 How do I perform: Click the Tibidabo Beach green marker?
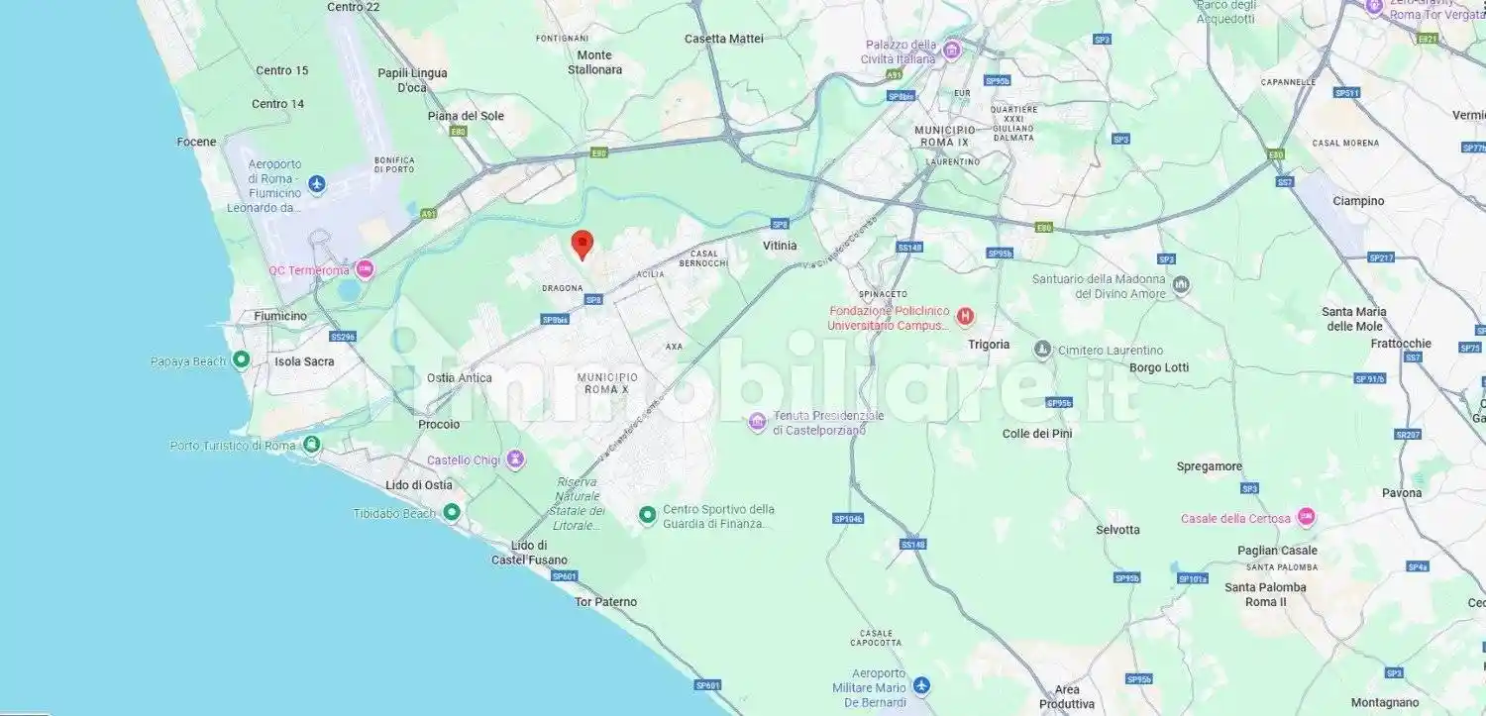point(452,512)
